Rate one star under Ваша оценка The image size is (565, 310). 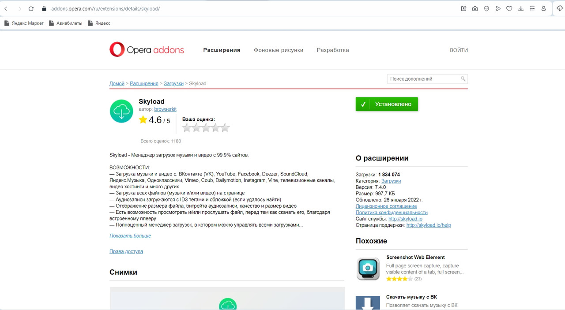[x=187, y=128]
